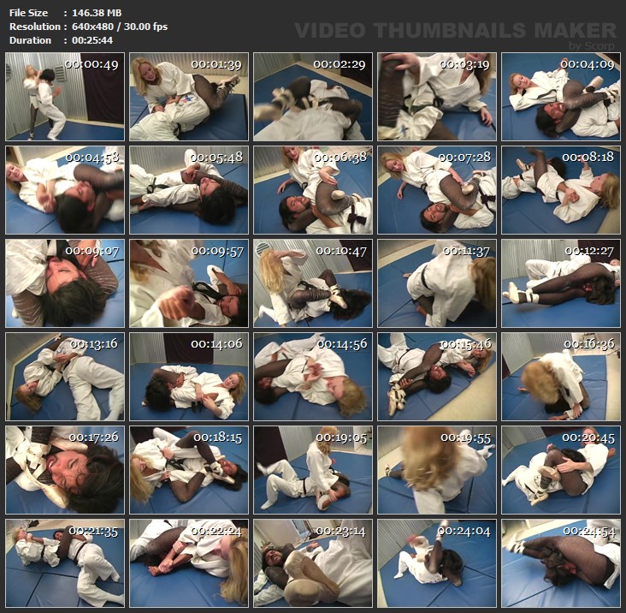Select the 00:06:38 thumbnail
This screenshot has height=613, width=626.
(313, 190)
